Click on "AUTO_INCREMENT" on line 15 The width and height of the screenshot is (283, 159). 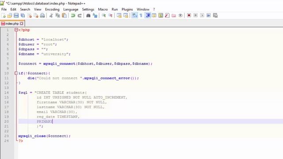tap(109, 97)
